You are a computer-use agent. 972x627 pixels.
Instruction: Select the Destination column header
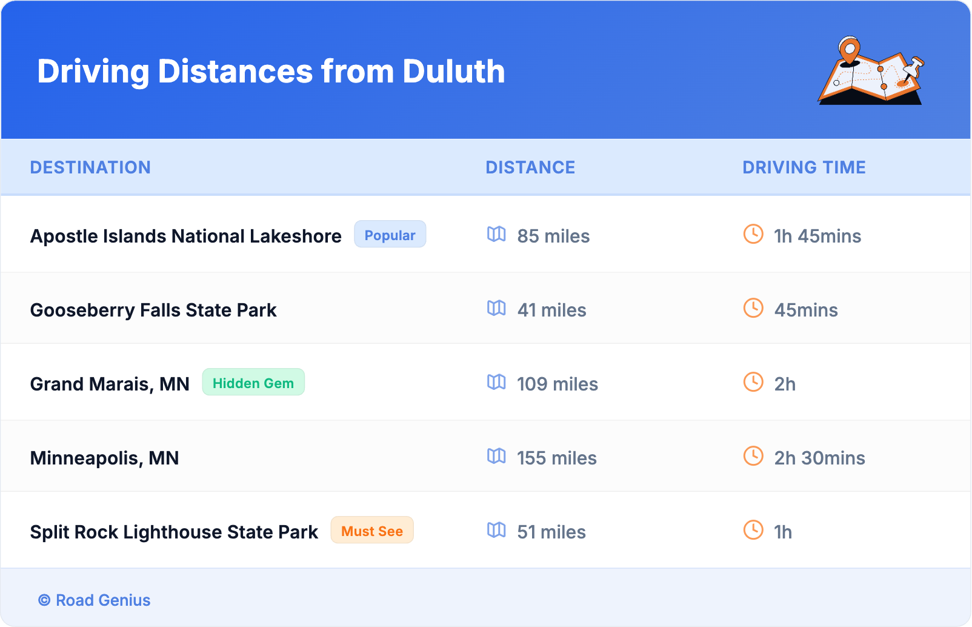[90, 167]
